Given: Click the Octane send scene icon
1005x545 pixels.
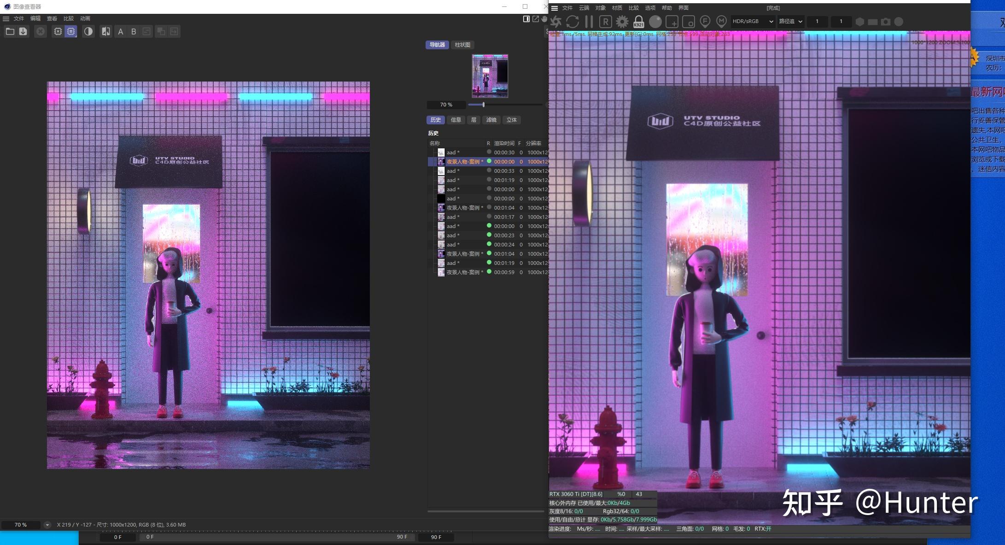Looking at the screenshot, I should 556,22.
